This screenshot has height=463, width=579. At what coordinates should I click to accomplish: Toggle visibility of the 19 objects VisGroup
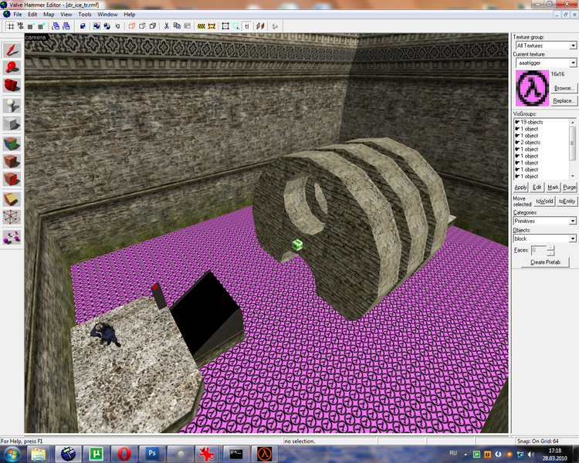(517, 122)
